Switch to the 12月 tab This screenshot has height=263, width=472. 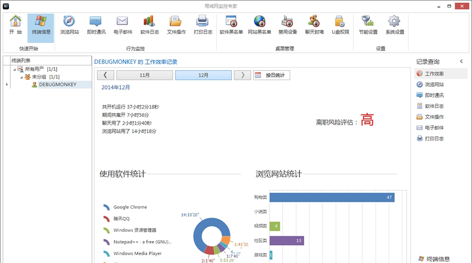click(203, 75)
